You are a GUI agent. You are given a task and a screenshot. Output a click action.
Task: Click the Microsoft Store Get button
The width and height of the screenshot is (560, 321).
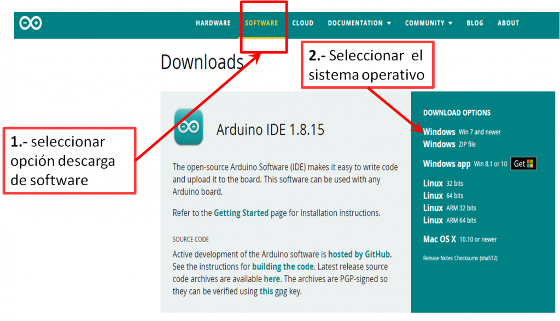[x=523, y=164]
